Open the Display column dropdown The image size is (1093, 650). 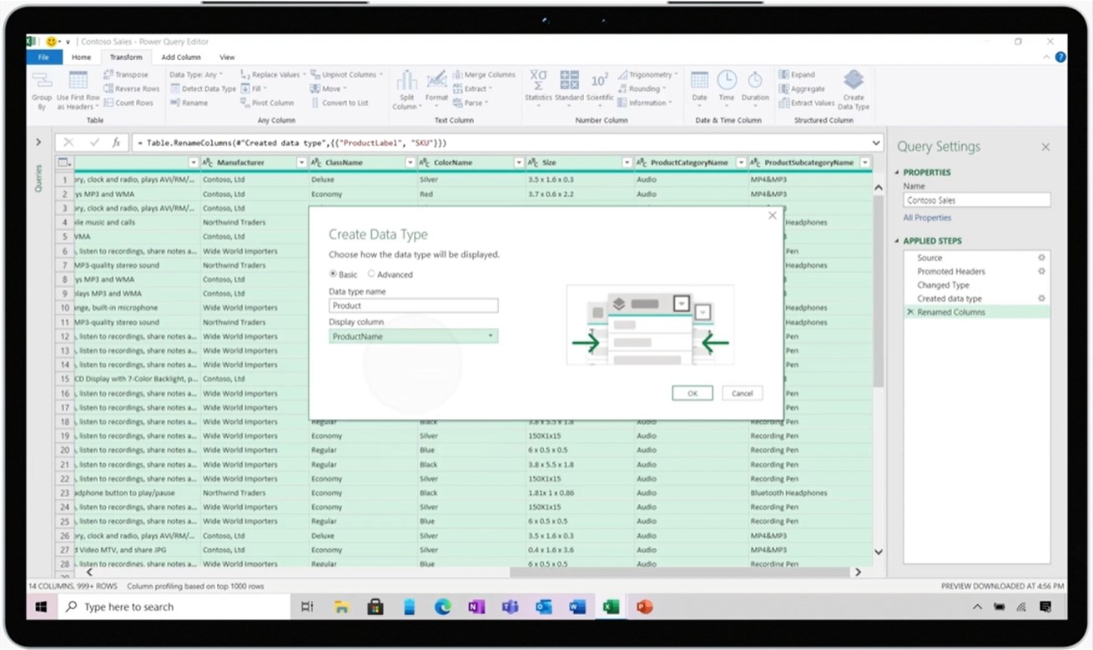(x=491, y=336)
